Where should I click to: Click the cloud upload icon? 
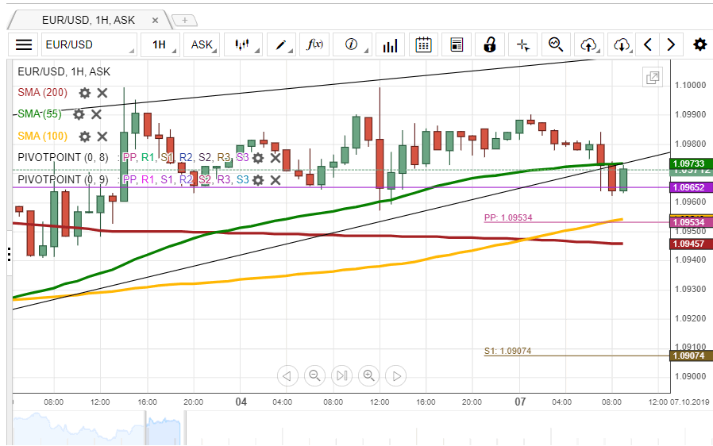tap(589, 45)
